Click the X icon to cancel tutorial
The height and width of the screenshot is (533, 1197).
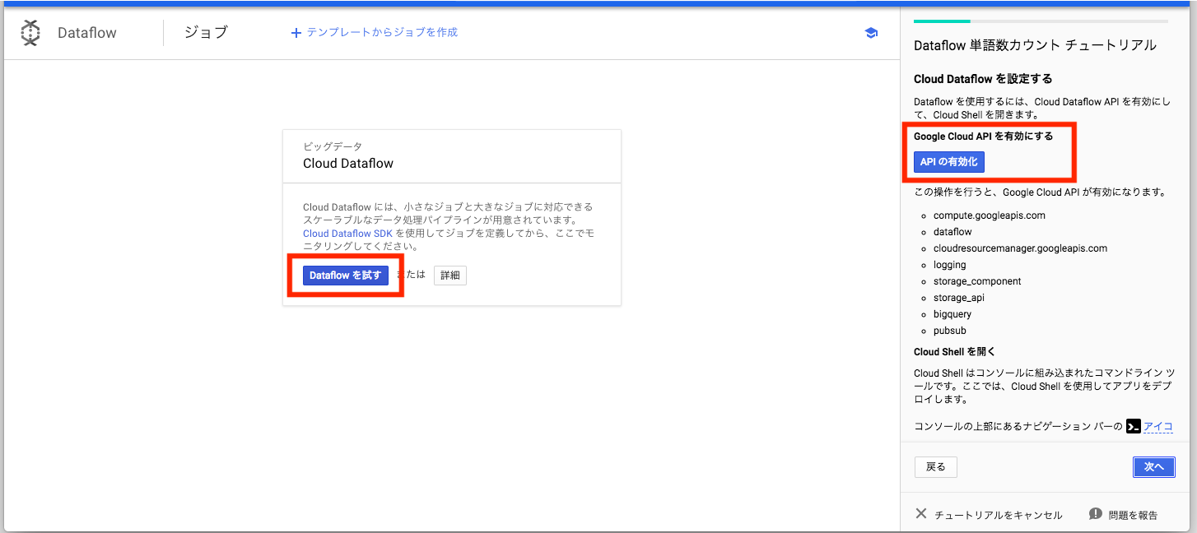(x=921, y=514)
